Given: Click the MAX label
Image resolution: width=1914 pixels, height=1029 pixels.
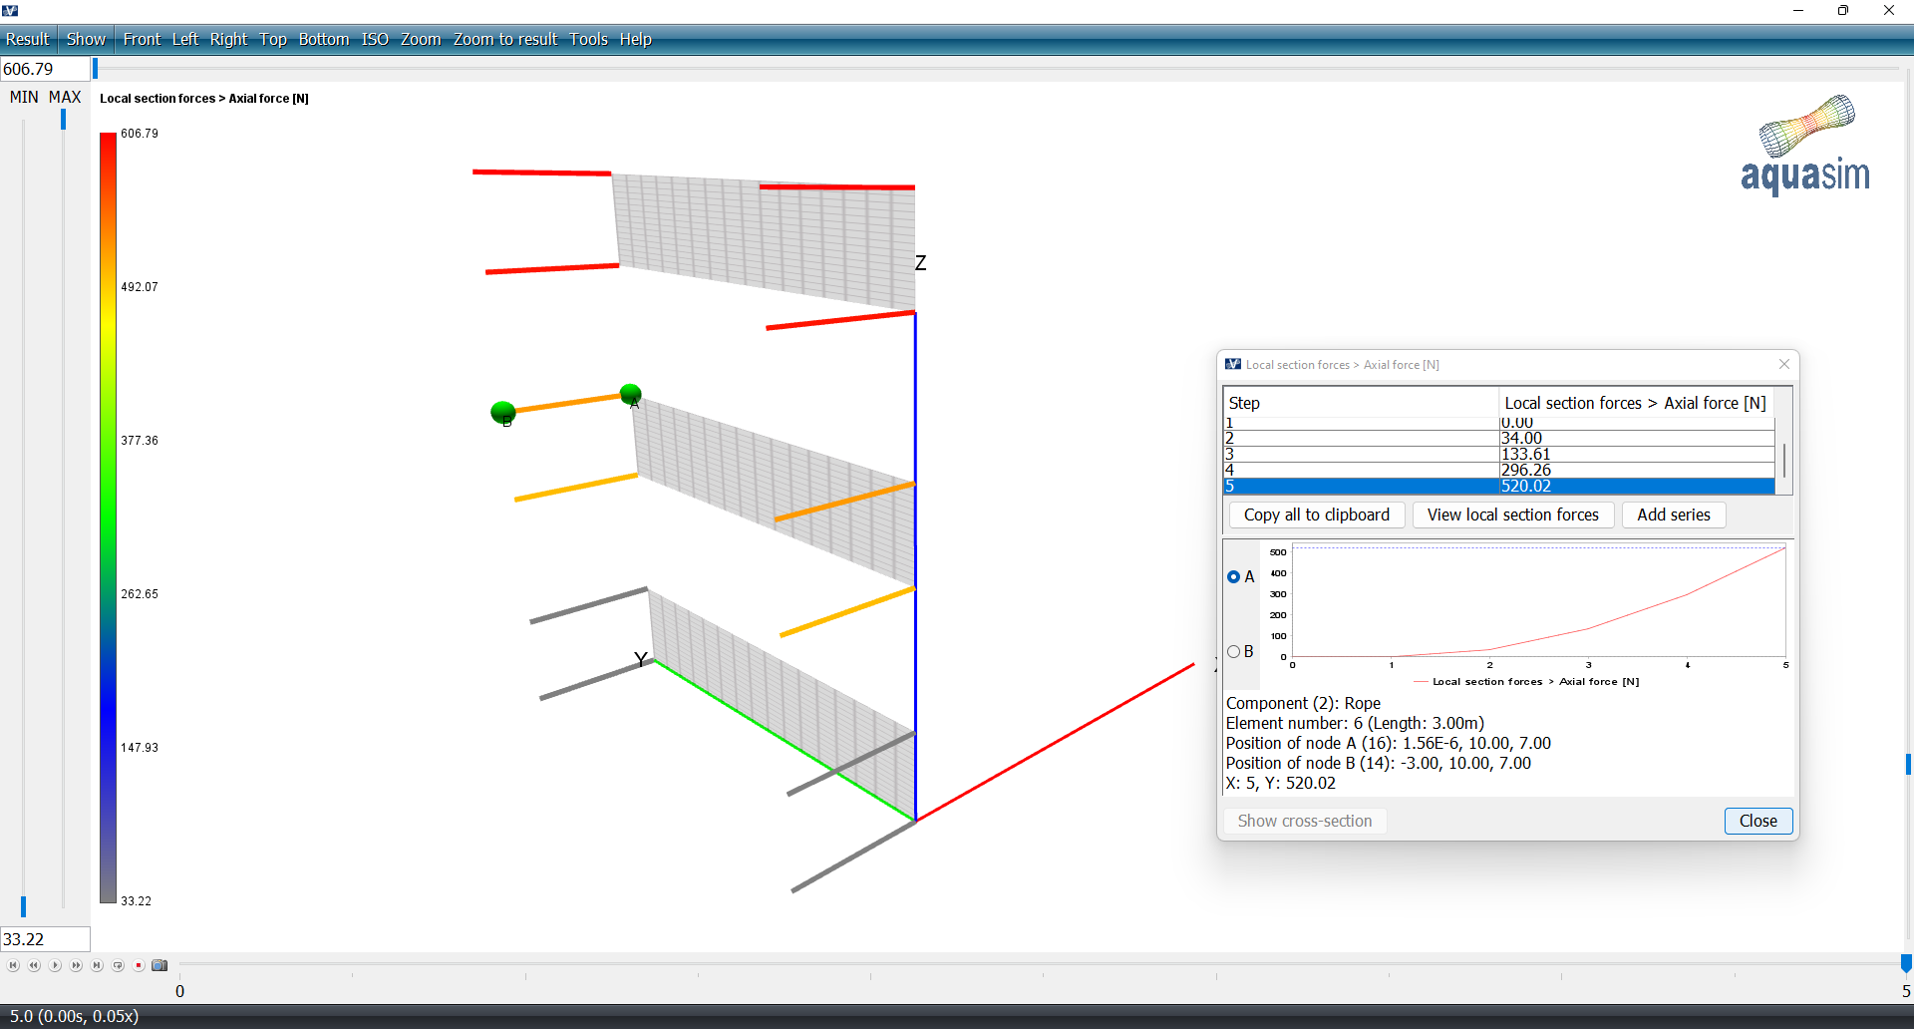Looking at the screenshot, I should coord(65,97).
